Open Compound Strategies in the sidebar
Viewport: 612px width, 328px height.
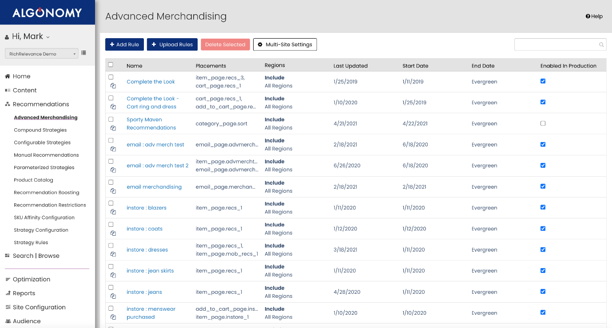(40, 130)
